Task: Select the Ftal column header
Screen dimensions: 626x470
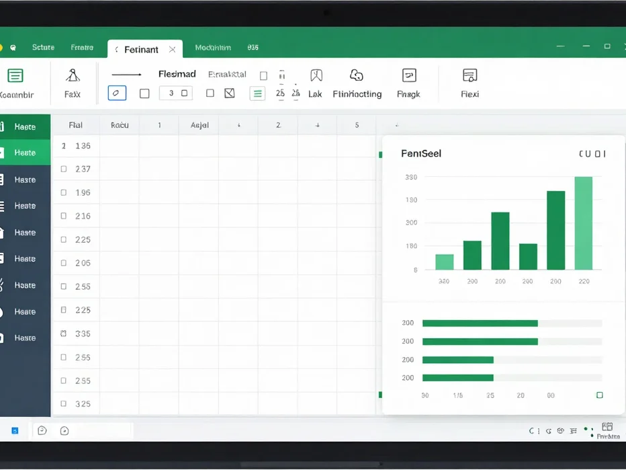Action: [75, 125]
